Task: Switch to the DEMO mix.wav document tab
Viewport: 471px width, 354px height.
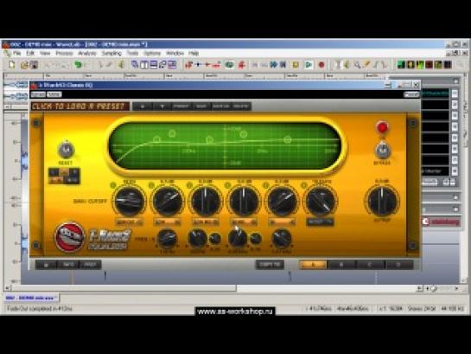Action: 31,298
